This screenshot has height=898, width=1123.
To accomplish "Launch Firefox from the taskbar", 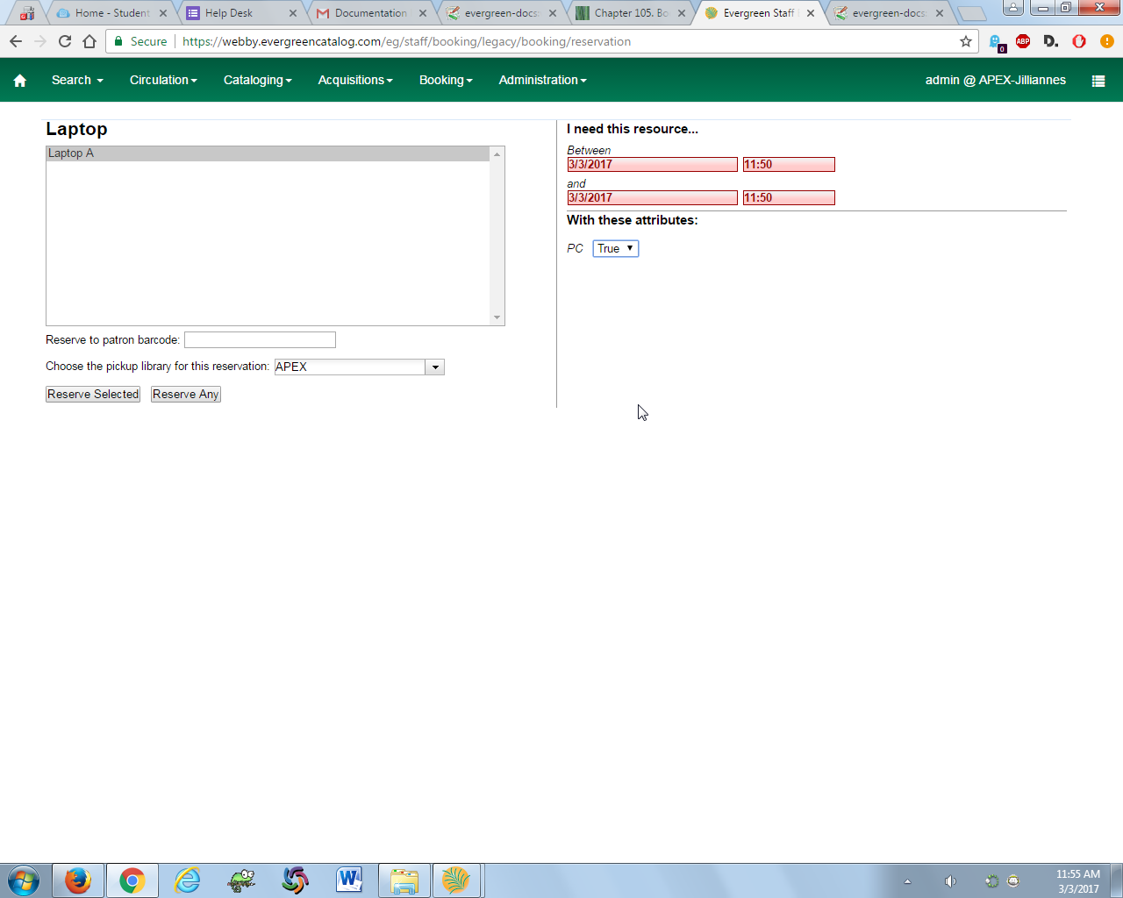I will (x=78, y=880).
